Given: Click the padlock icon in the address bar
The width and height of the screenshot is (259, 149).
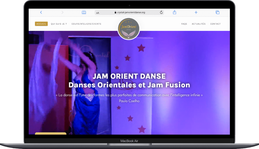Looking at the screenshot, I should click(x=115, y=12).
